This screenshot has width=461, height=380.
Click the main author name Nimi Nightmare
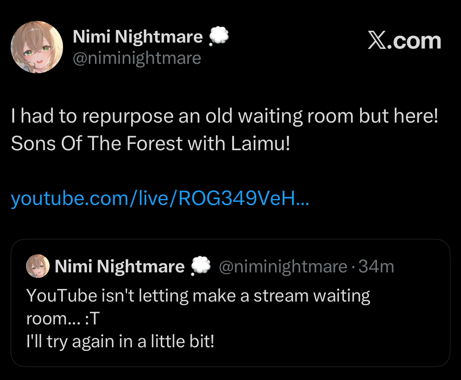pos(138,37)
